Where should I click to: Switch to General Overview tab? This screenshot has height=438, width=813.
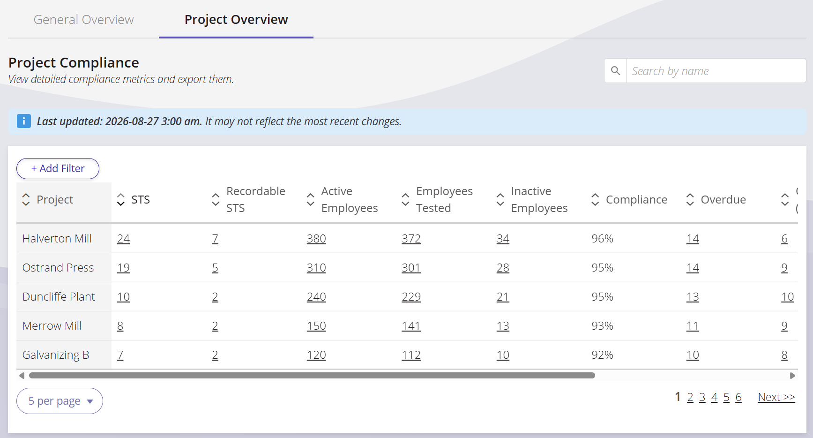(x=83, y=20)
